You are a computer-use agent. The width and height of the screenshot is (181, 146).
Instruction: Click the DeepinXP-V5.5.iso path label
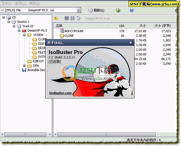pos(98,18)
